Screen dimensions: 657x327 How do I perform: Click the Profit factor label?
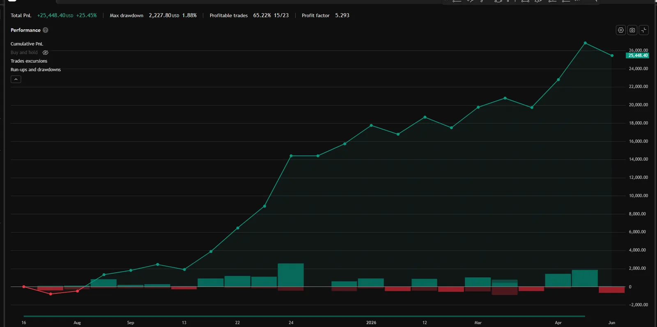tap(315, 16)
